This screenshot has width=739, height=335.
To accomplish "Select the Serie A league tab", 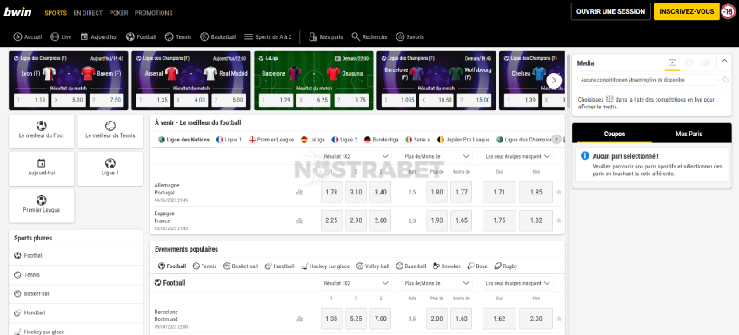I will tap(418, 140).
